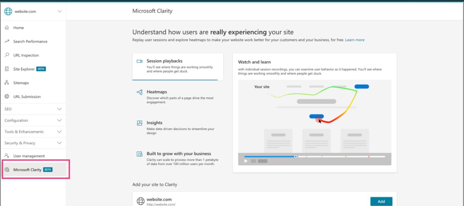464x206 pixels.
Task: Click the Add your site to Clarity heading
Action: coord(154,185)
